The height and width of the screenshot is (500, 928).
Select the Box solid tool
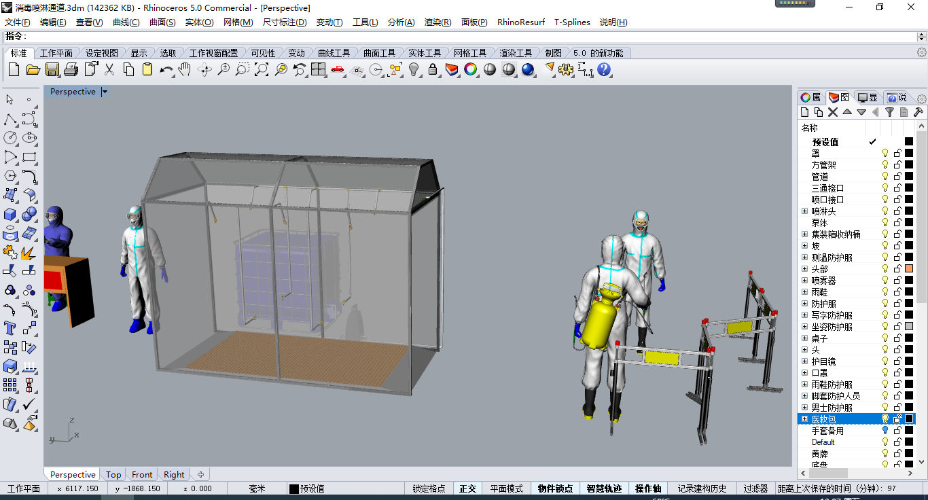[x=10, y=215]
